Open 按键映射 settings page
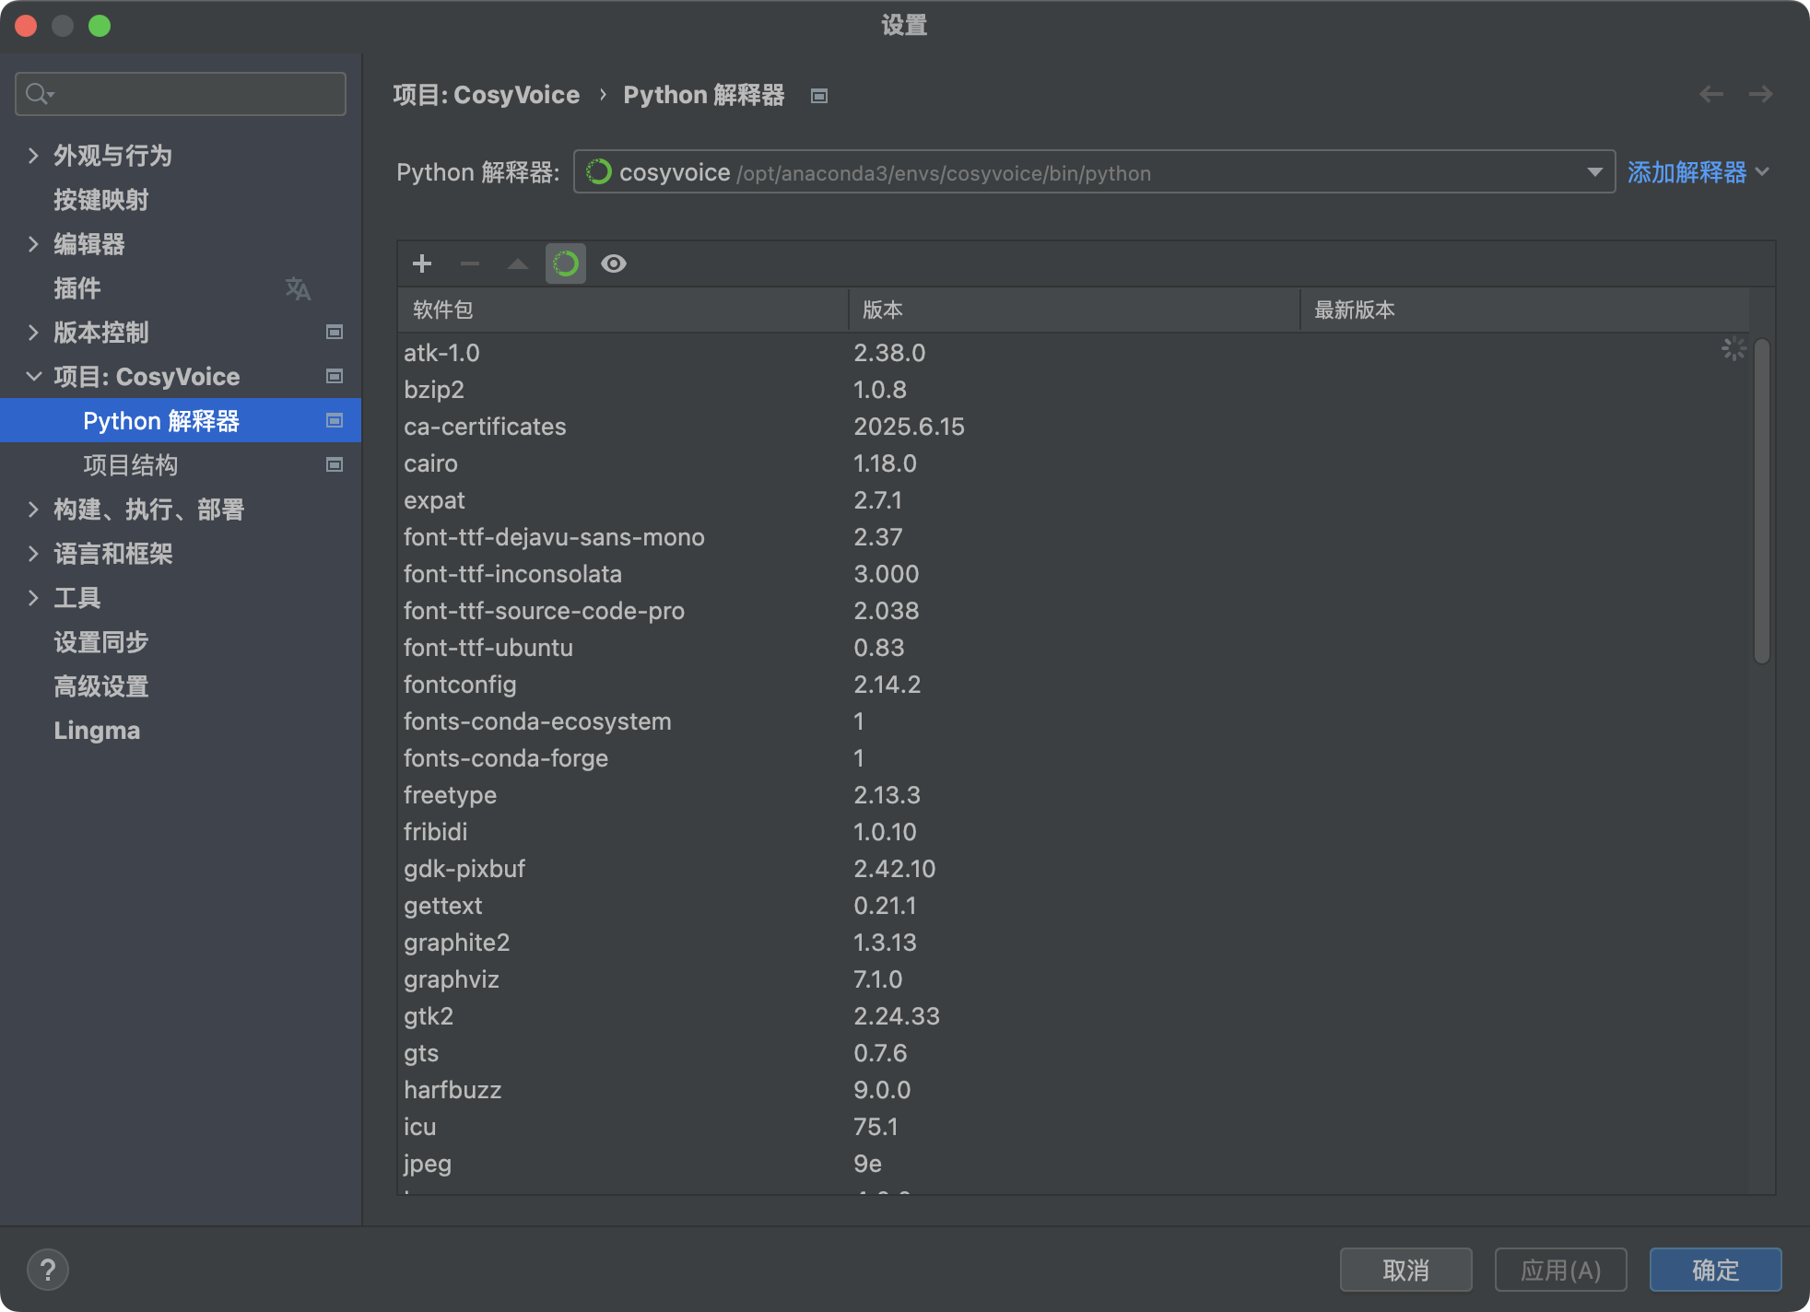 (101, 200)
